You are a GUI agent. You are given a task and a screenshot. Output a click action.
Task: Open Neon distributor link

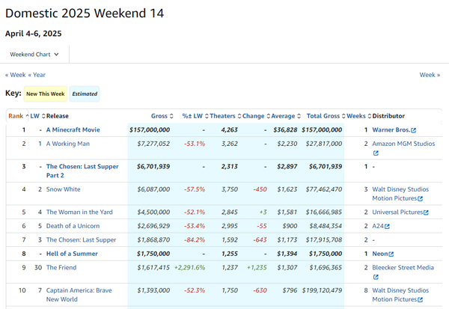coord(380,254)
